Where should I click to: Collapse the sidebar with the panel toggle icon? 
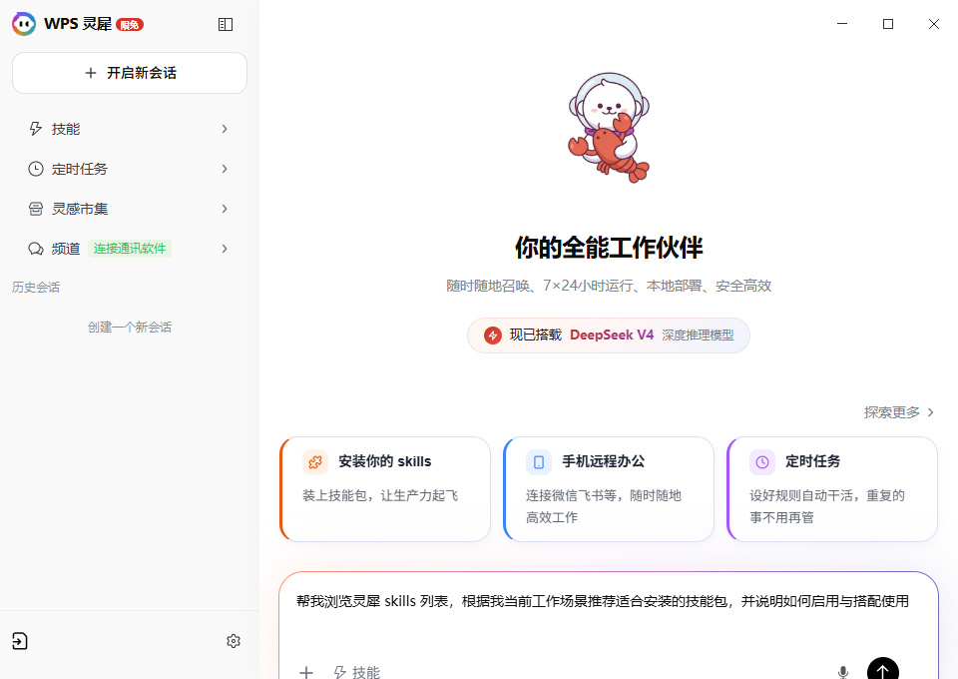coord(226,24)
